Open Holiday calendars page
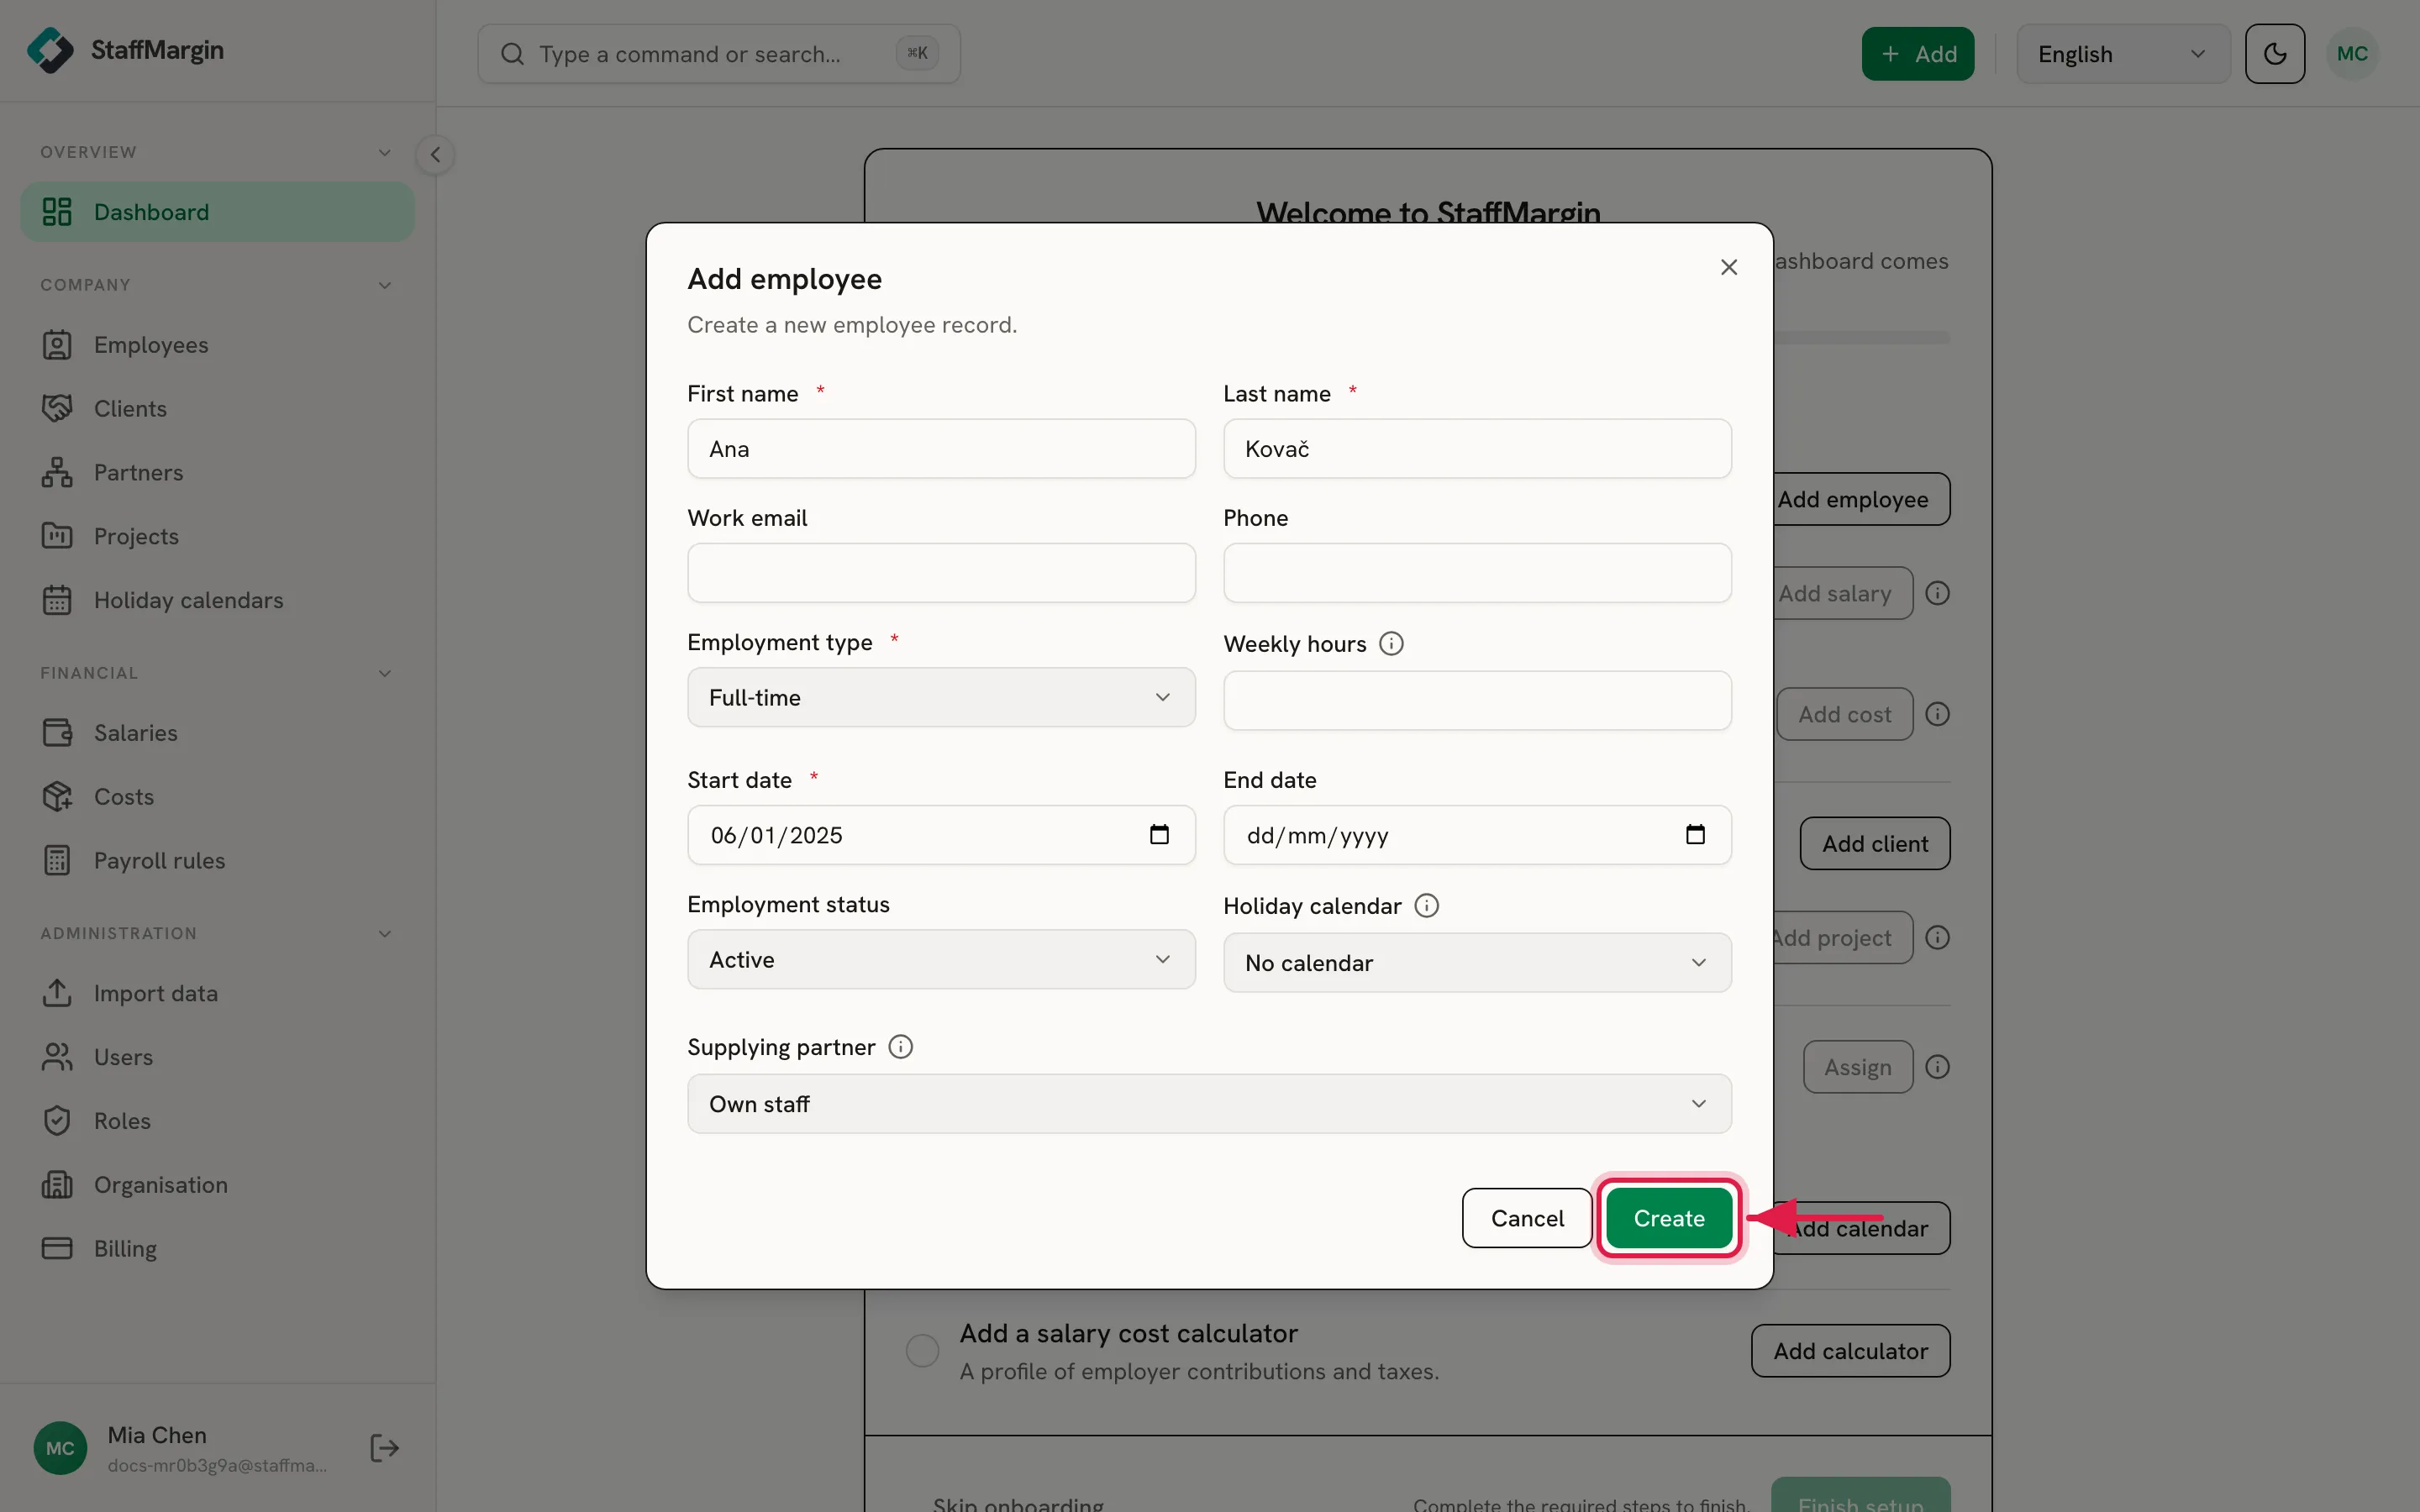2420x1512 pixels. pos(217,601)
